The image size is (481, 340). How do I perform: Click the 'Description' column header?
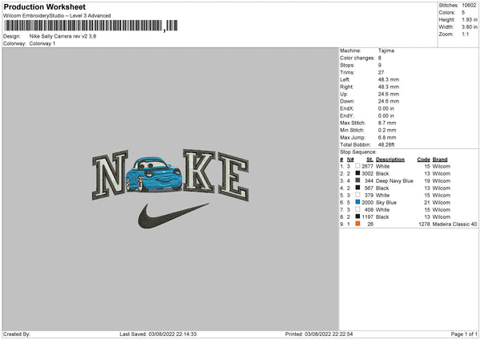coord(390,160)
